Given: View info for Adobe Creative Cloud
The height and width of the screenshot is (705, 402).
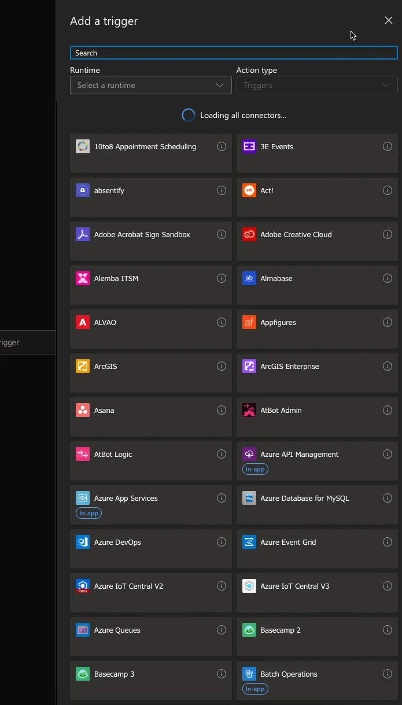Looking at the screenshot, I should pos(388,235).
